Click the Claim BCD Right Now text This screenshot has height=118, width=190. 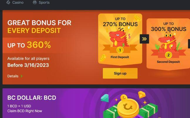[25, 111]
